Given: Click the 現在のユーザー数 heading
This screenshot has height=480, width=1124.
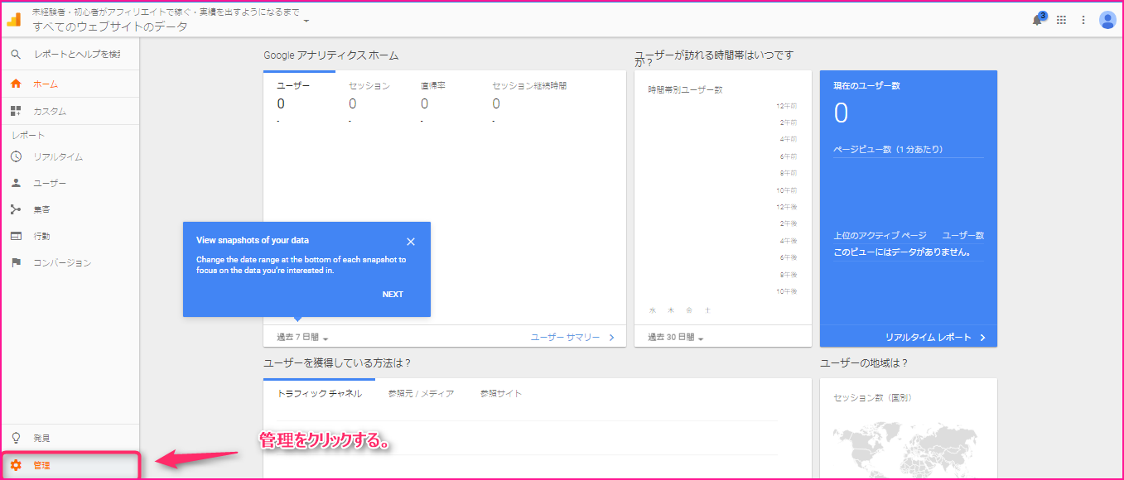Looking at the screenshot, I should (x=866, y=86).
